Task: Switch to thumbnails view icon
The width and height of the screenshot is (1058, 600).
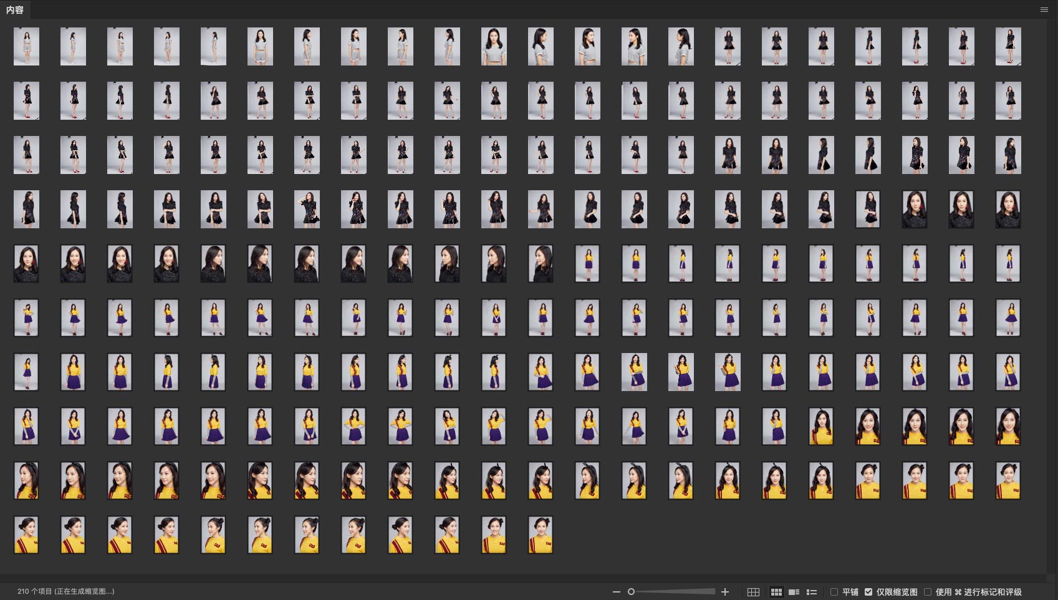Action: pyautogui.click(x=776, y=592)
